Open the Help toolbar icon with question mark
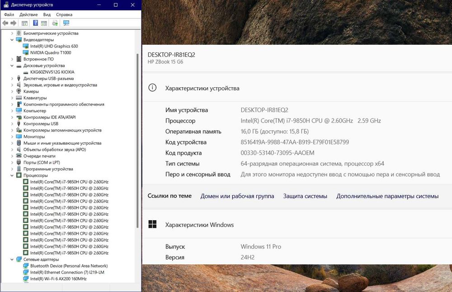The width and height of the screenshot is (452, 292). (35, 23)
